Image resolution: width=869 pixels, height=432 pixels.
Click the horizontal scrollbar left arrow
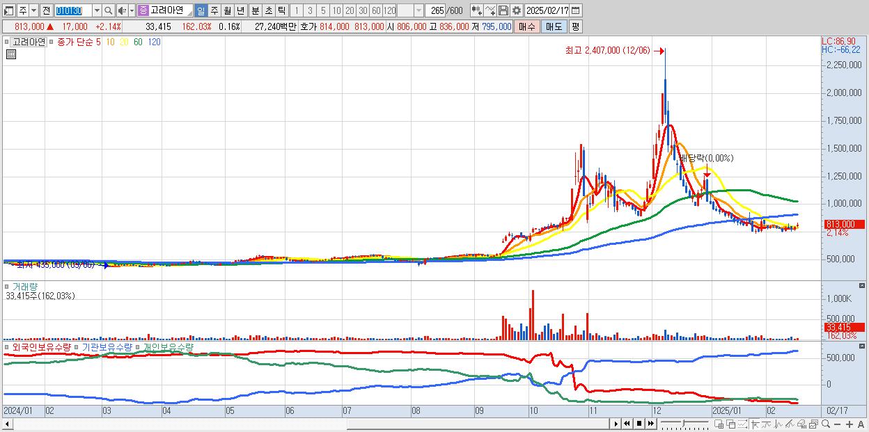pyautogui.click(x=7, y=424)
